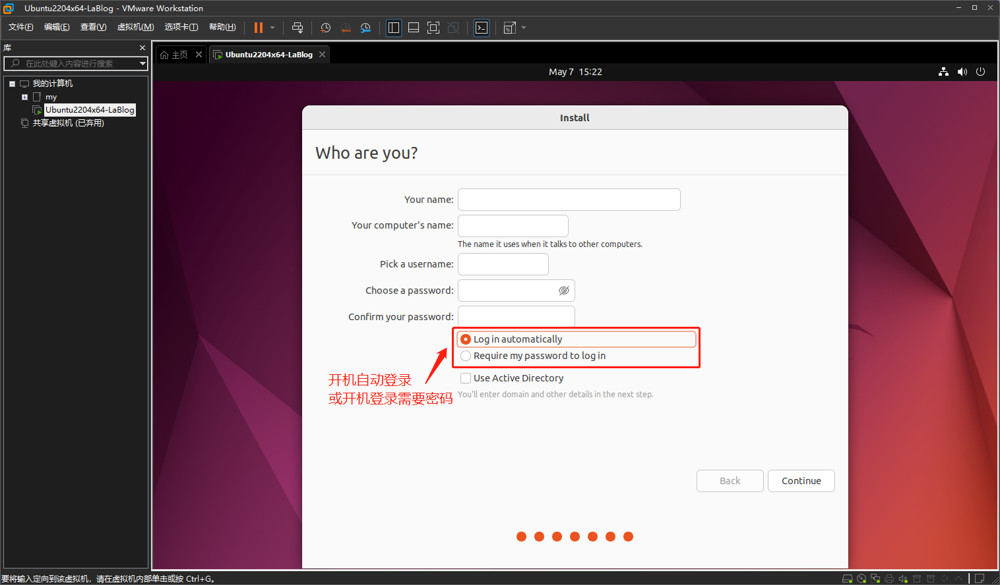Click the Continue button
Image resolution: width=1000 pixels, height=585 pixels.
click(801, 481)
